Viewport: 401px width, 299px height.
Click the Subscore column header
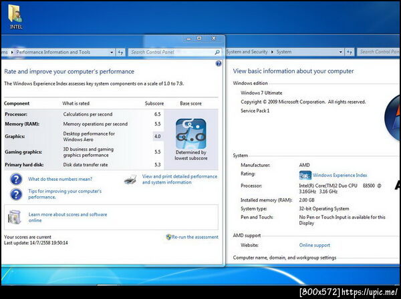coord(154,103)
